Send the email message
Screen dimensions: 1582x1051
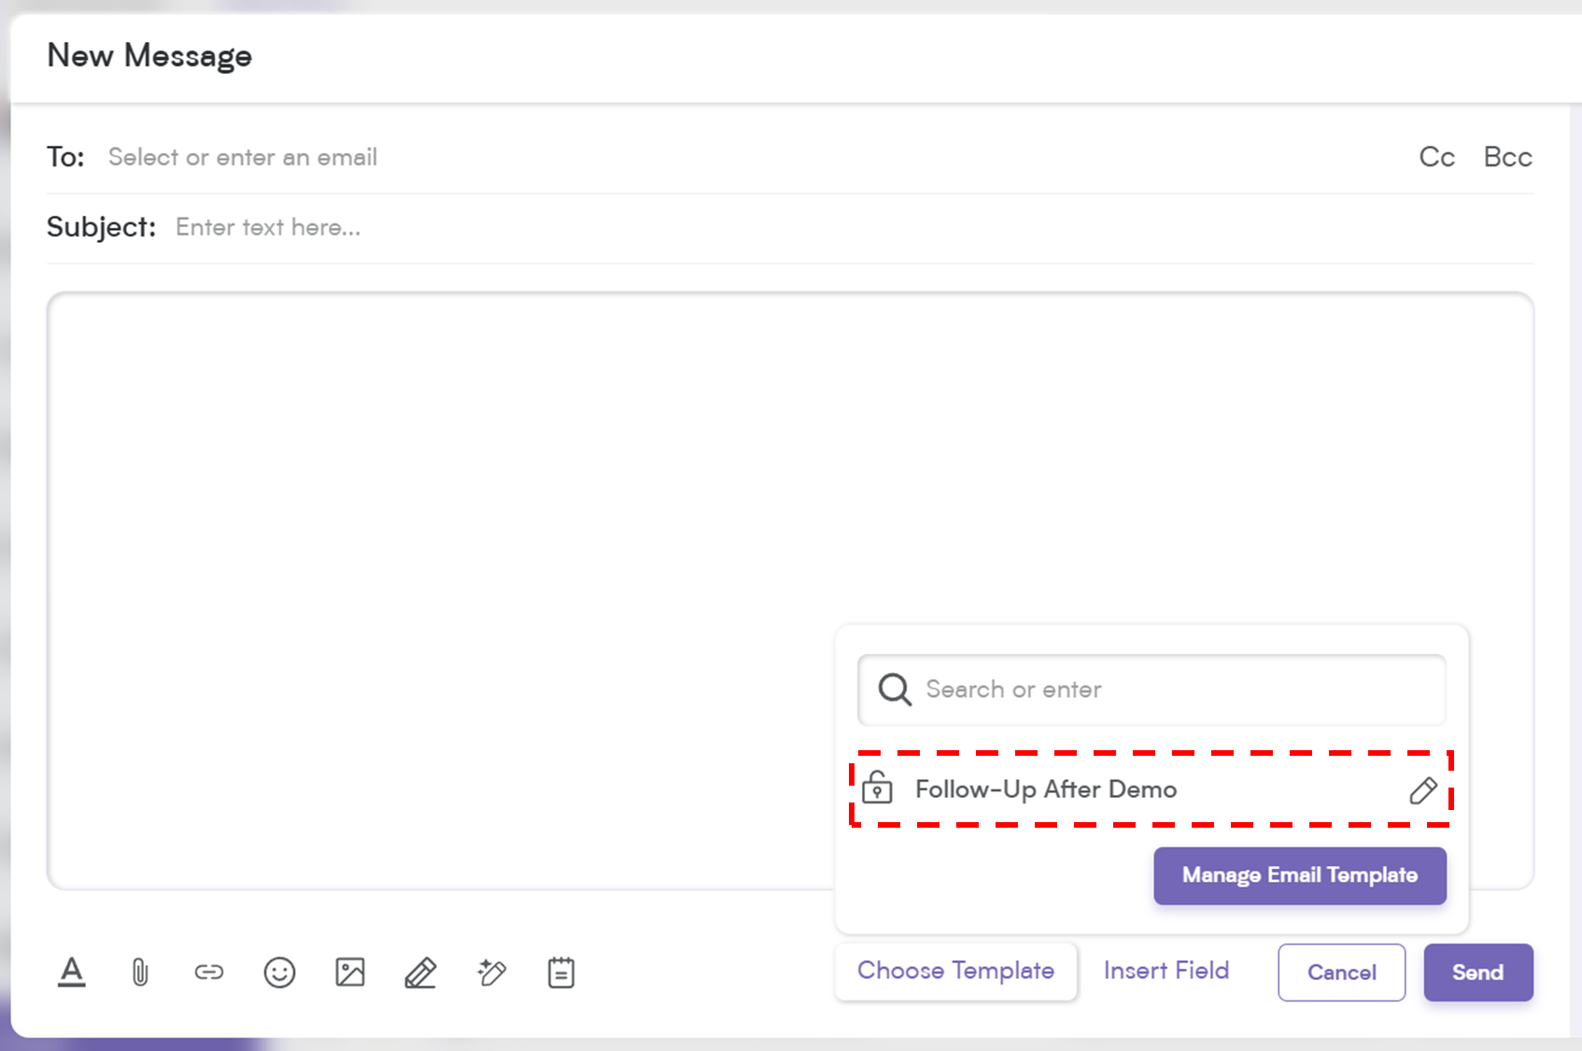click(x=1478, y=973)
